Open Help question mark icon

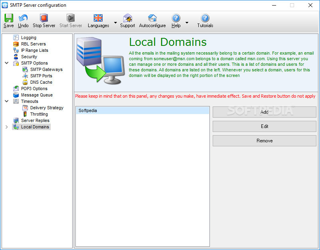pos(176,18)
